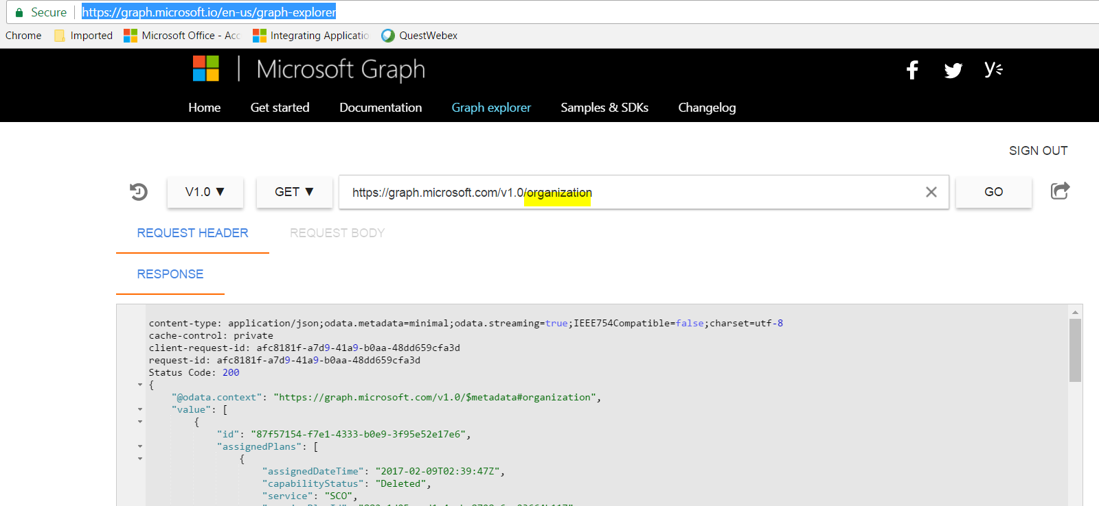This screenshot has width=1099, height=506.
Task: Open the GET method dropdown
Action: [x=294, y=192]
